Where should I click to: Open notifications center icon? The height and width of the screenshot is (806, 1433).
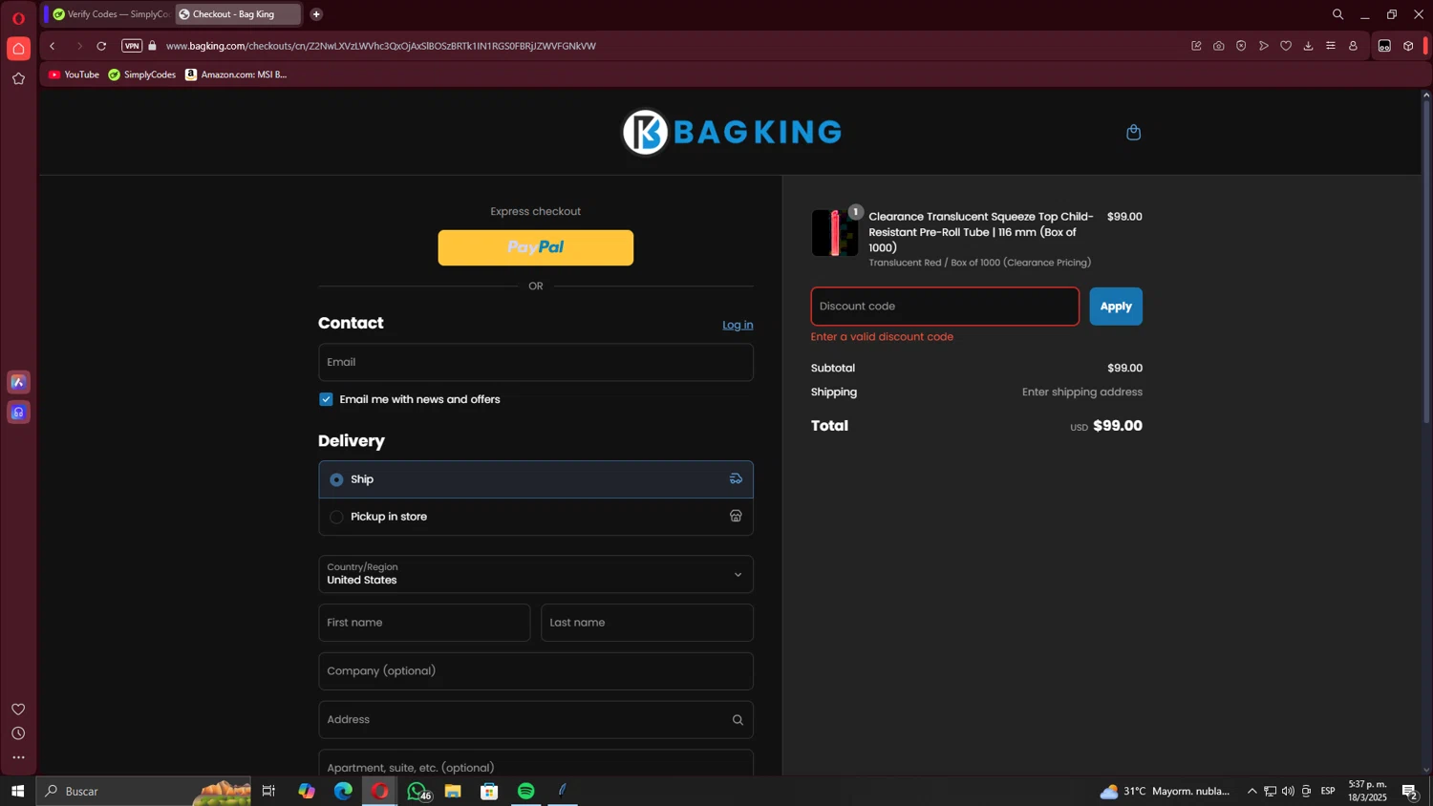coord(1410,791)
